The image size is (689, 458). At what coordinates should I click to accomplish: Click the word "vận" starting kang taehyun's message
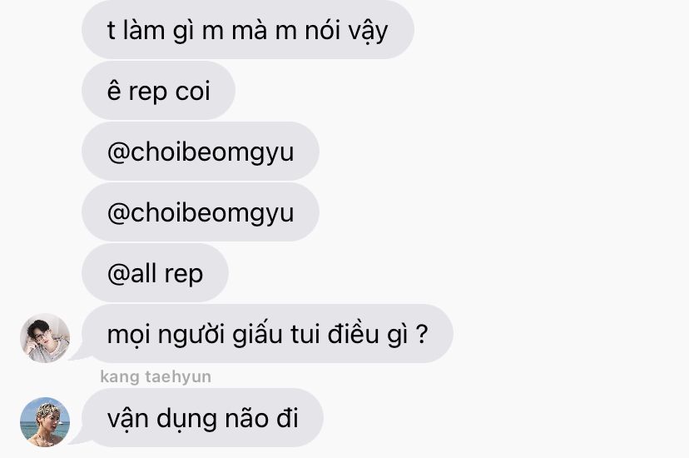(x=128, y=418)
